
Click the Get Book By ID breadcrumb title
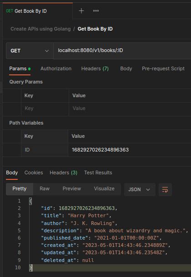click(x=95, y=29)
